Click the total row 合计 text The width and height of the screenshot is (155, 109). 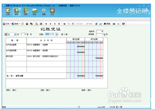pyautogui.click(x=15, y=76)
